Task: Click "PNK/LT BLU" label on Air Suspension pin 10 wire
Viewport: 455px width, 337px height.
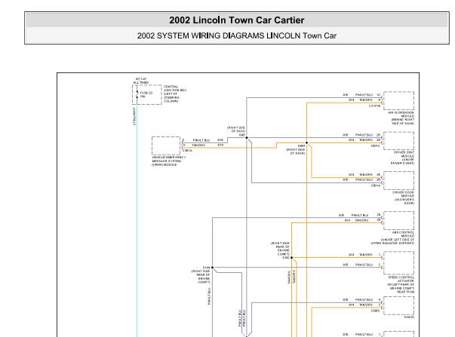Action: (x=364, y=95)
